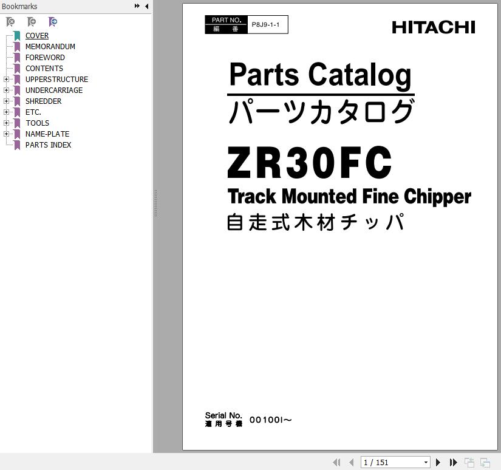Click the previous view icon
Viewport: 501px width, 470px height.
(469, 462)
